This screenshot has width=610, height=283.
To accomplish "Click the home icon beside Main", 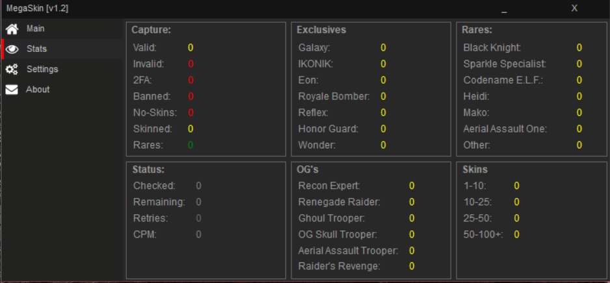I will tap(12, 29).
